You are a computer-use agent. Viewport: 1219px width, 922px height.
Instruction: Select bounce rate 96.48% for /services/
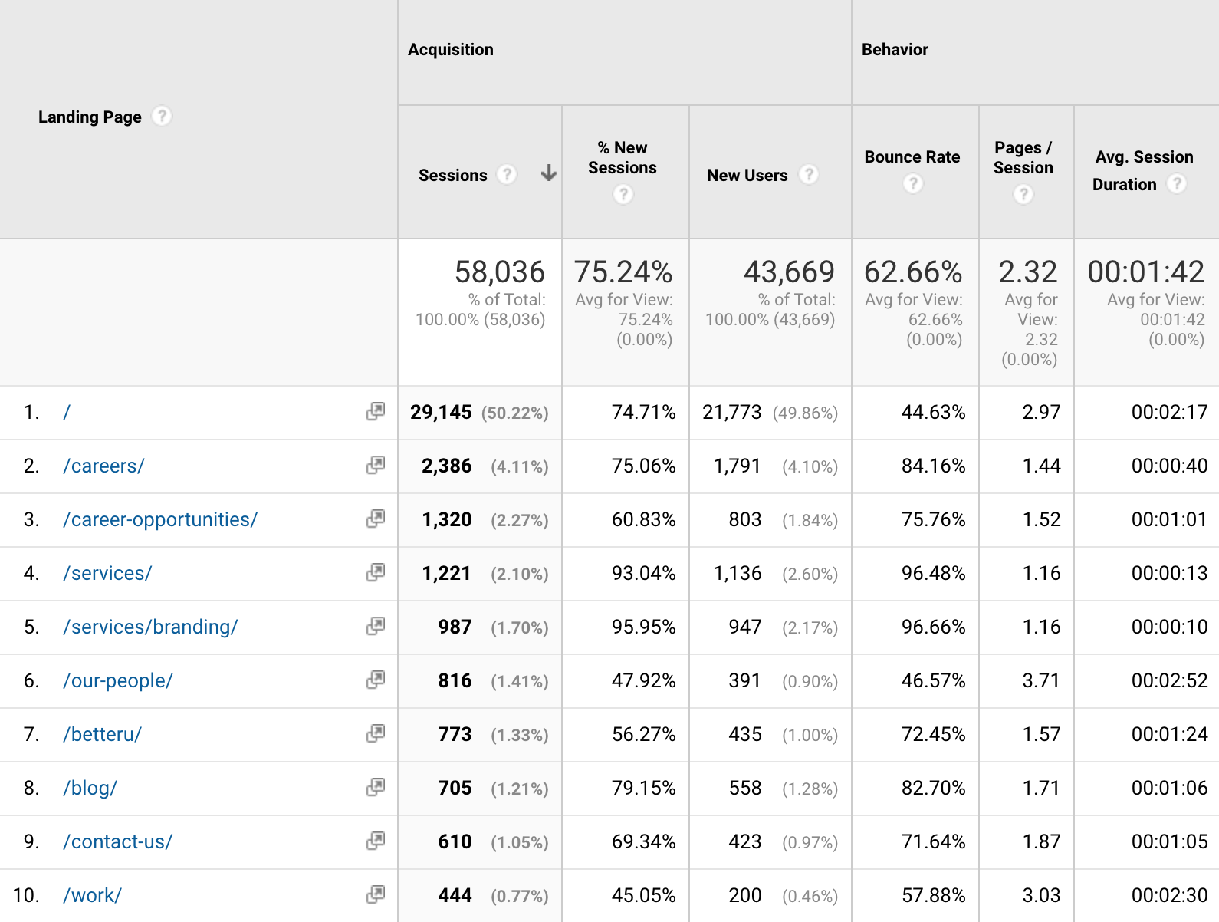[x=934, y=574]
